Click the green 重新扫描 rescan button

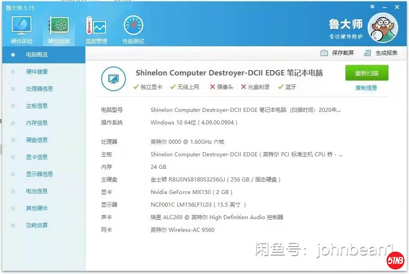(367, 73)
